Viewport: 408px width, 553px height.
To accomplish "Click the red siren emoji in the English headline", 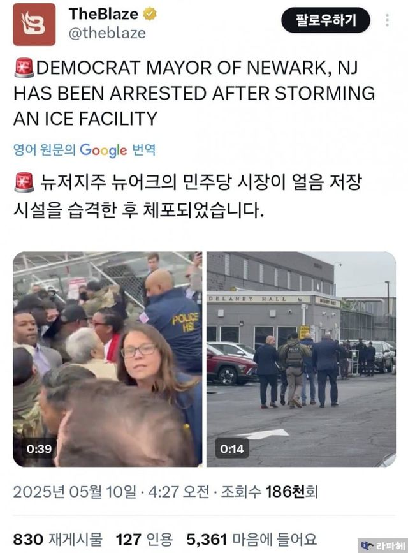I will pos(24,68).
